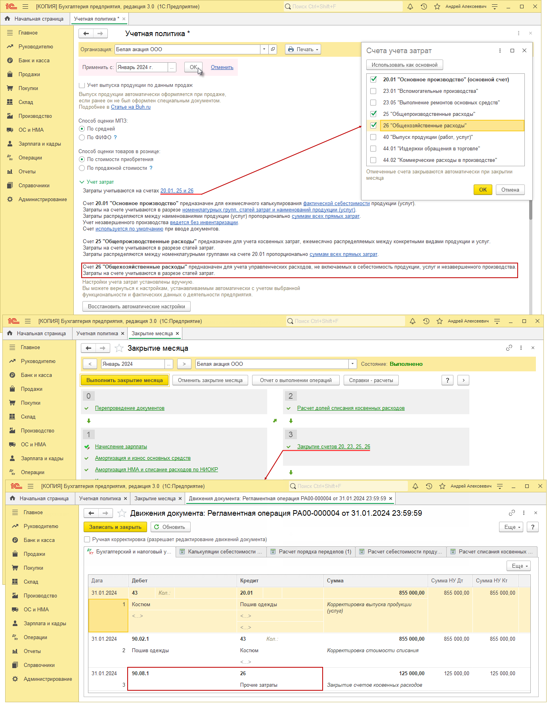The width and height of the screenshot is (547, 703).
Task: Select the По средней radio button
Action: (x=82, y=129)
